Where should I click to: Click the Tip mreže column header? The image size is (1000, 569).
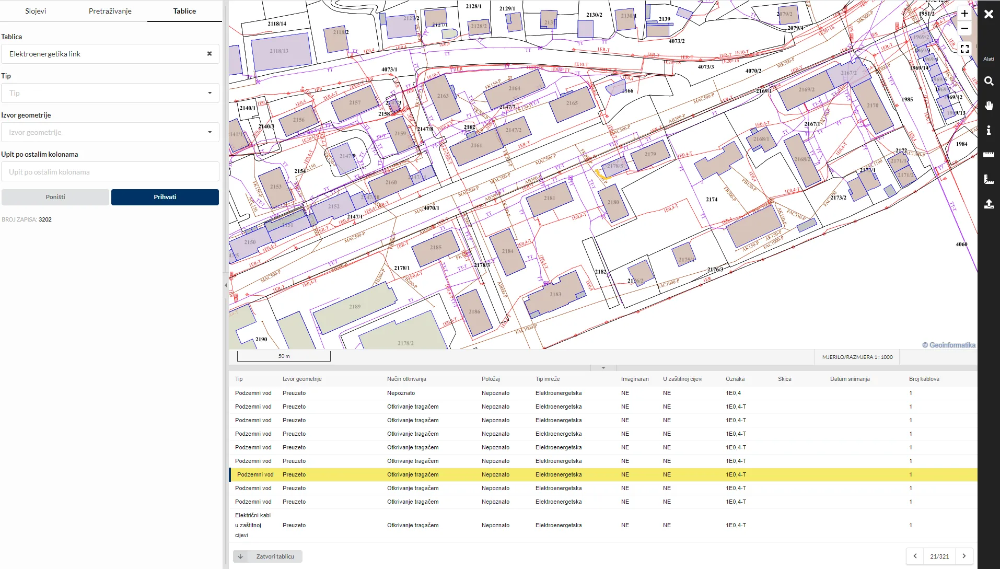click(x=548, y=379)
